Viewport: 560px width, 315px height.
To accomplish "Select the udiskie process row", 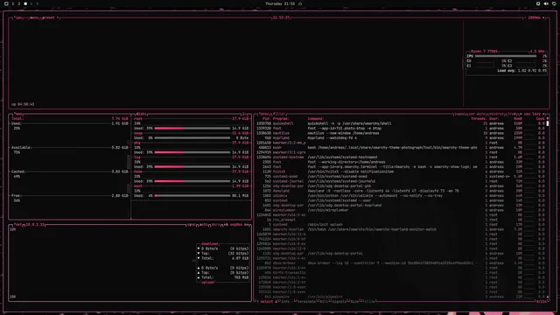I will 401,196.
